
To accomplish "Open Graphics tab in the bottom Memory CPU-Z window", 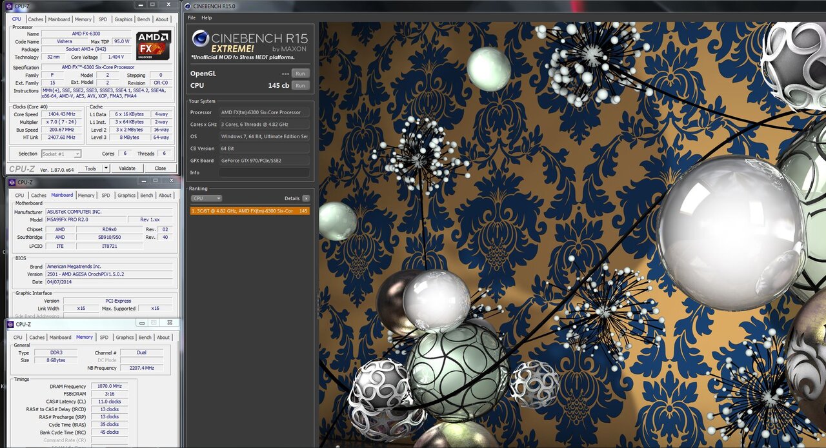I will coord(125,338).
